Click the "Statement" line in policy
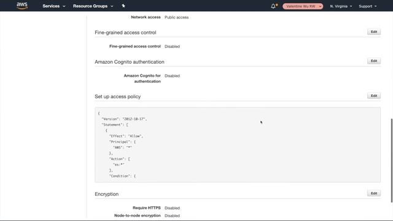393x221 pixels. 115,125
